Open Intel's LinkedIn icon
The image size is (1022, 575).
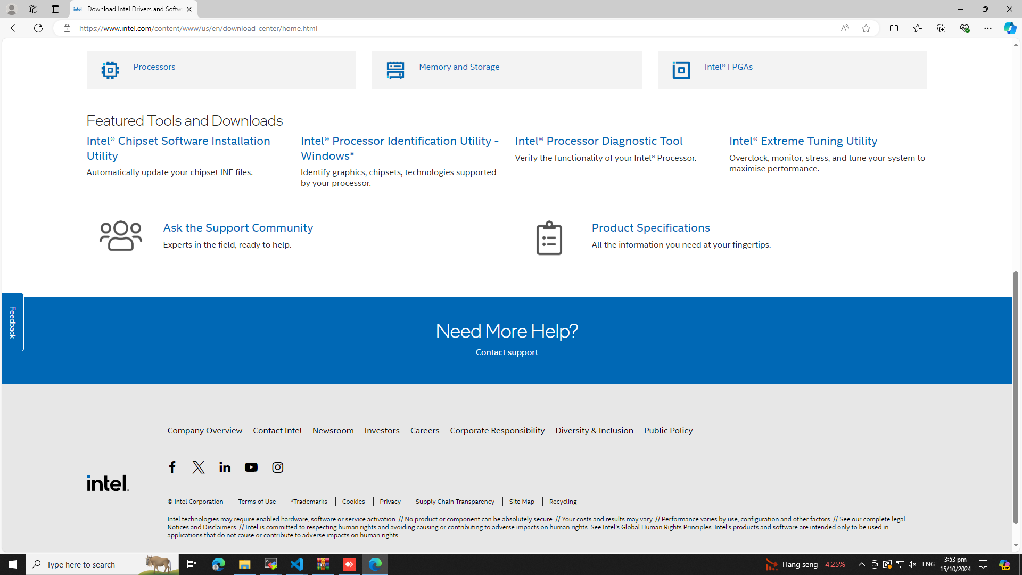[x=225, y=467]
